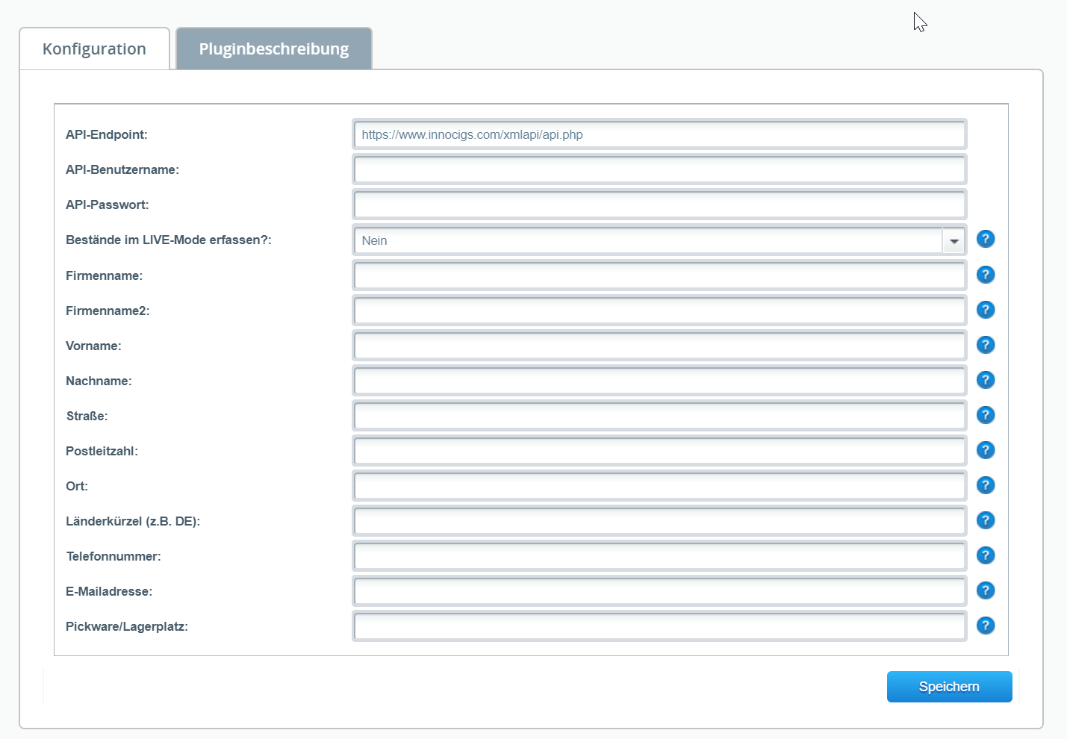The height and width of the screenshot is (739, 1067).
Task: Click the Telefonnummer input field
Action: click(x=659, y=556)
